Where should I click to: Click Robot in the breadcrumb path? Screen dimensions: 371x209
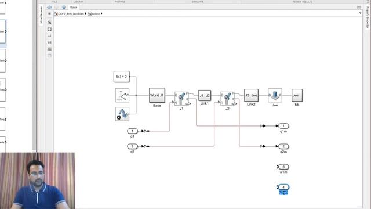tap(96, 14)
